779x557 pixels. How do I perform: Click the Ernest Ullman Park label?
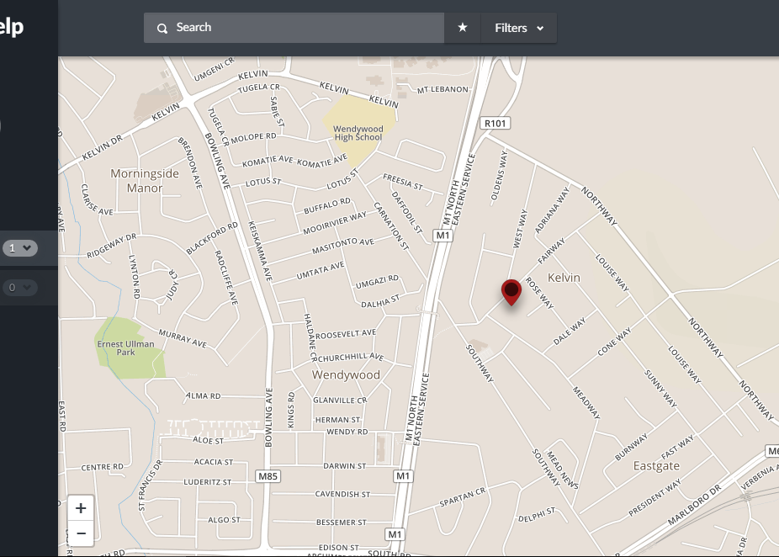125,347
